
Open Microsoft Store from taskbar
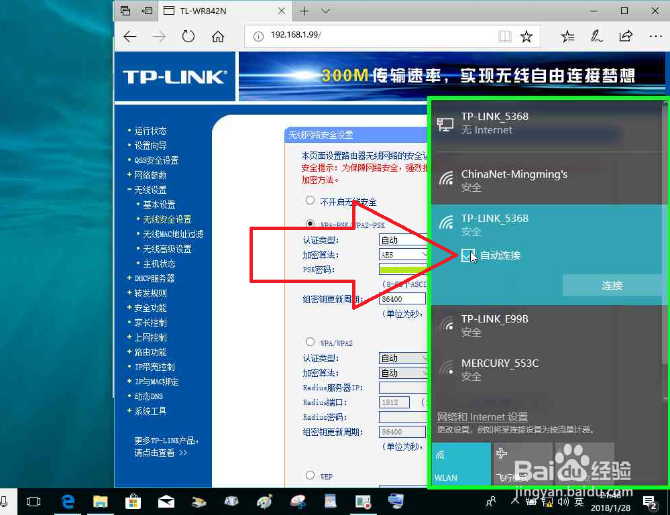click(x=133, y=502)
